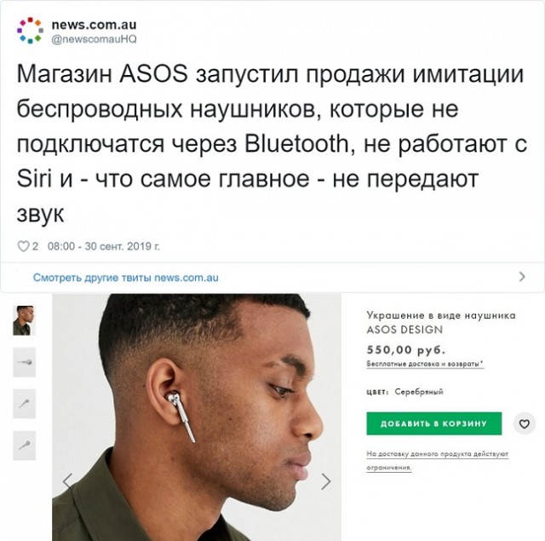Screen dimensions: 545x541
Task: Click the news.com.au colorful logo avatar
Action: pos(31,31)
